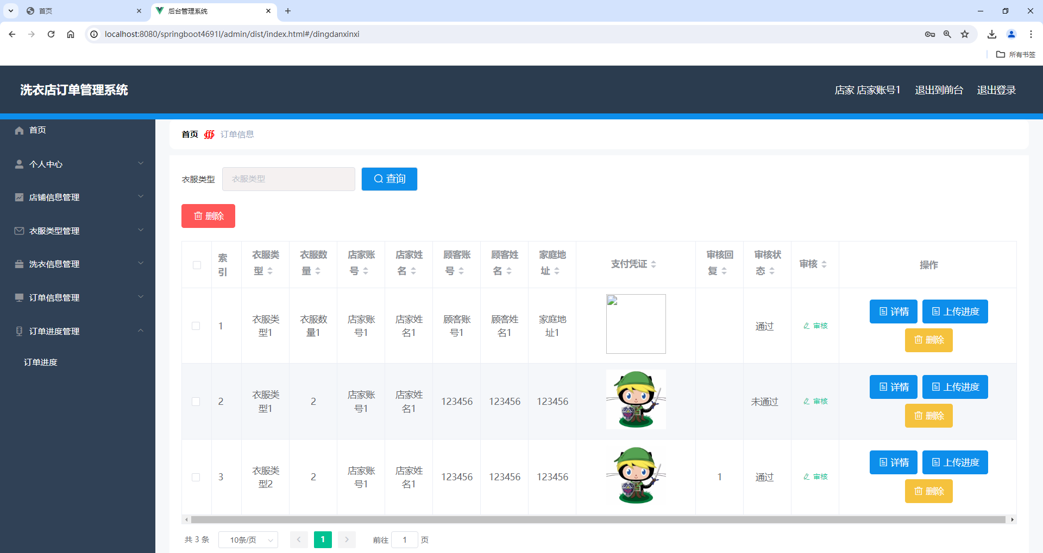Image resolution: width=1043 pixels, height=553 pixels.
Task: Expand the 个人中心 sidebar section
Action: click(x=141, y=164)
